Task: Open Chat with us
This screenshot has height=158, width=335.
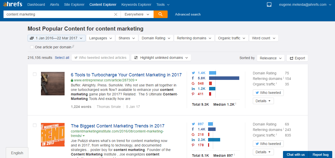Action: click(x=296, y=154)
